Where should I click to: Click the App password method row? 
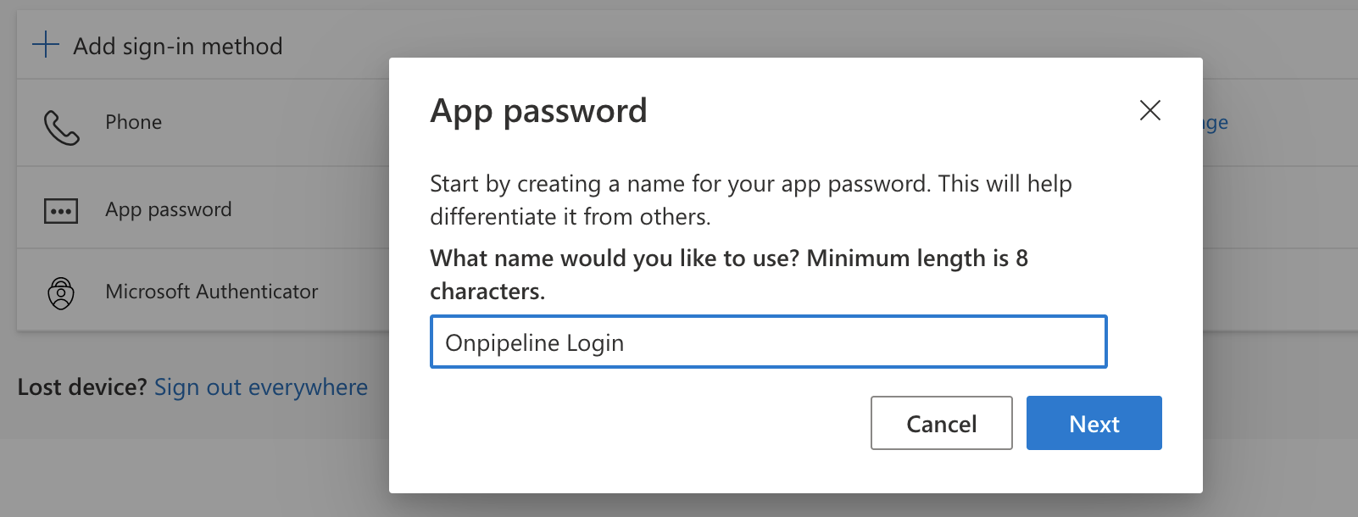pos(168,208)
